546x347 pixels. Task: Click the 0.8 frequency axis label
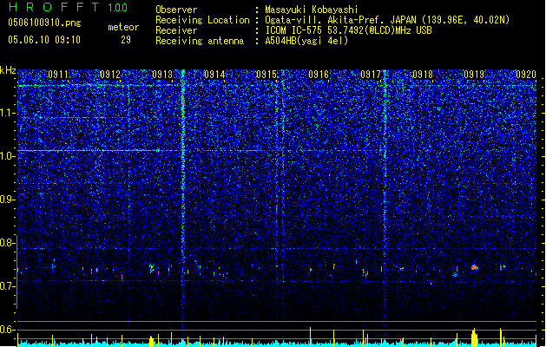click(8, 243)
